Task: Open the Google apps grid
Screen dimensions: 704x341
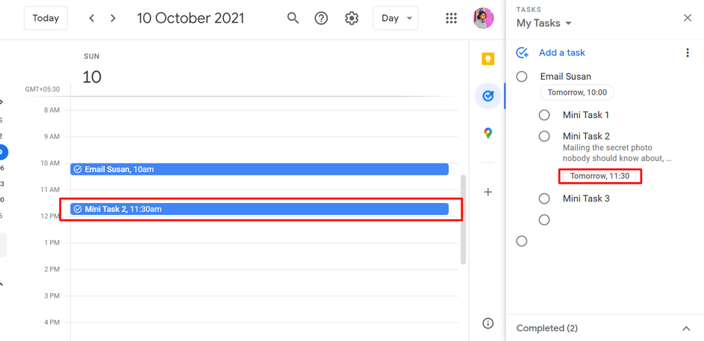Action: 451,19
